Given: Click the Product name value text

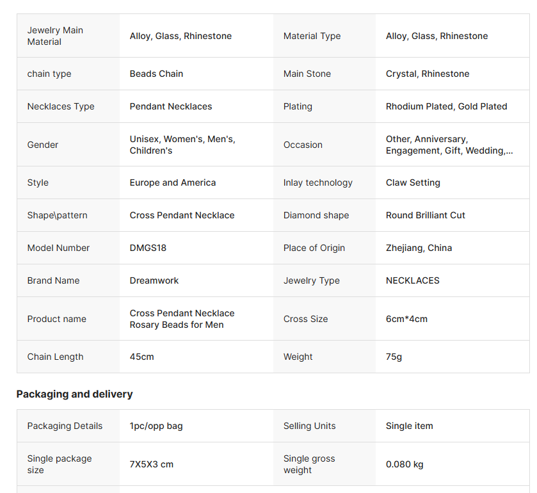Looking at the screenshot, I should [x=182, y=319].
